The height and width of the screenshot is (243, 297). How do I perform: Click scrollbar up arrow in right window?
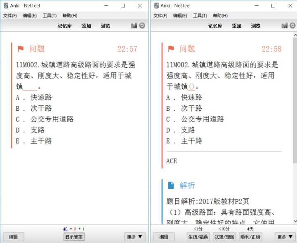[x=295, y=35]
